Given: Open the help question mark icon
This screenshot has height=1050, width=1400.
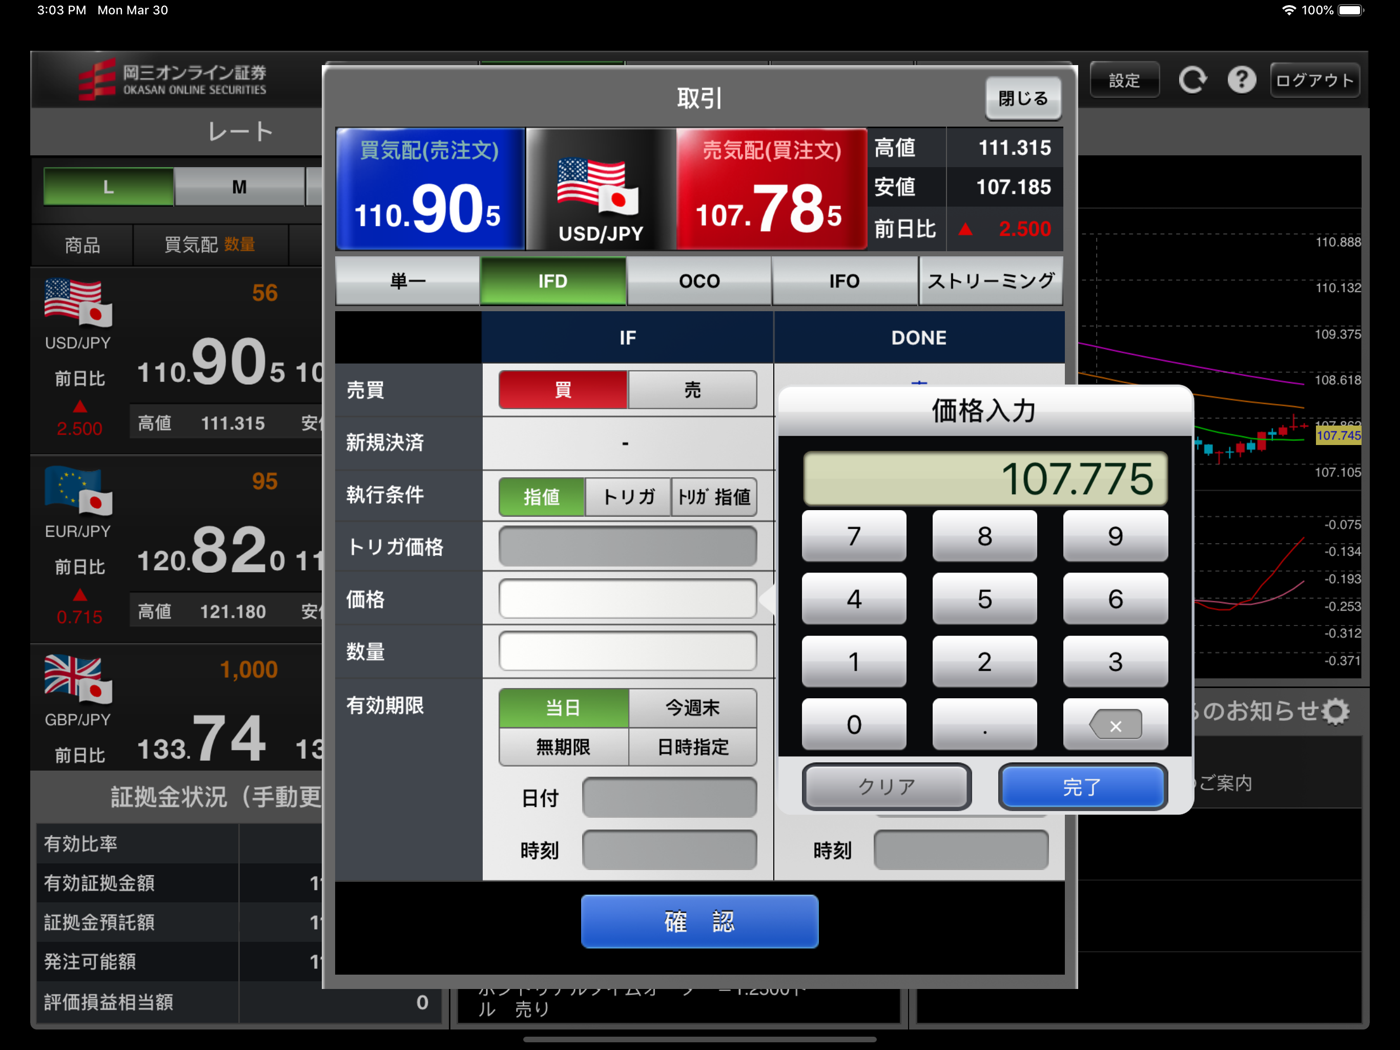Looking at the screenshot, I should 1241,80.
